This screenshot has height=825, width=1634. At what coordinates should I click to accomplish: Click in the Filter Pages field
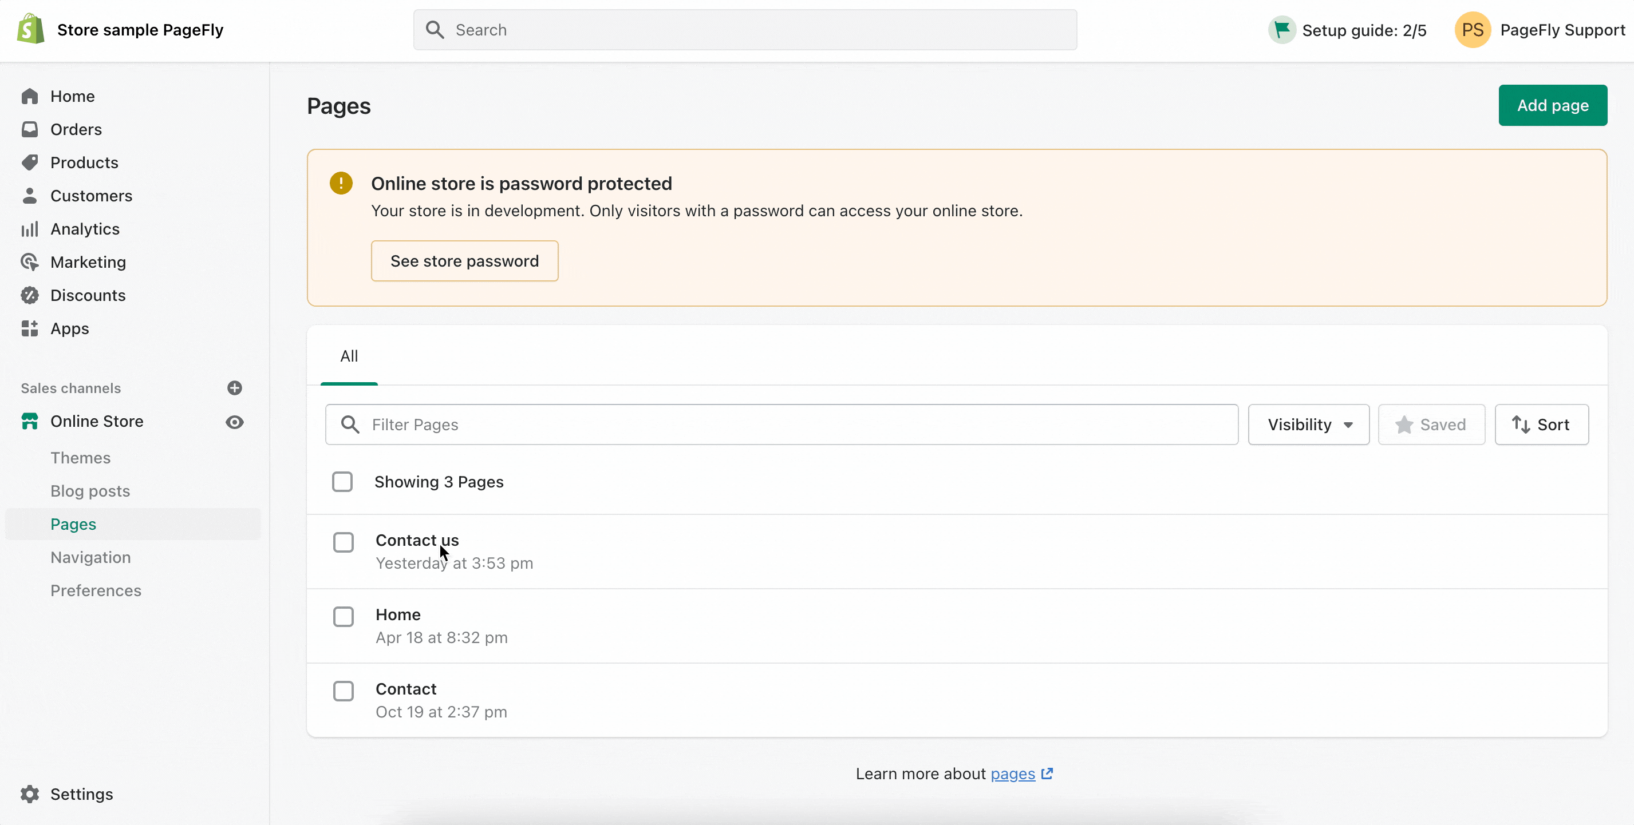coord(782,425)
